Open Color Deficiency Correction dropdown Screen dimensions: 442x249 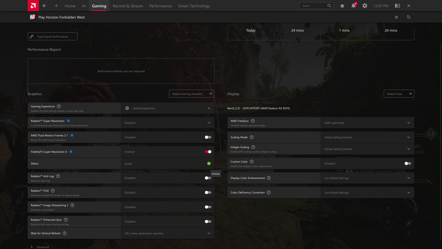click(x=367, y=193)
